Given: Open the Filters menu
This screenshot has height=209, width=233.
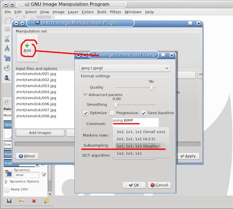Looking at the screenshot, I should click(116, 12).
